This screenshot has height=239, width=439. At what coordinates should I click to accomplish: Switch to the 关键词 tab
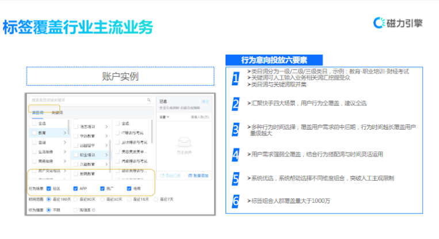57,113
